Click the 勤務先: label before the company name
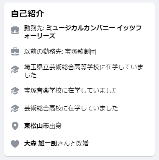 click(x=34, y=28)
